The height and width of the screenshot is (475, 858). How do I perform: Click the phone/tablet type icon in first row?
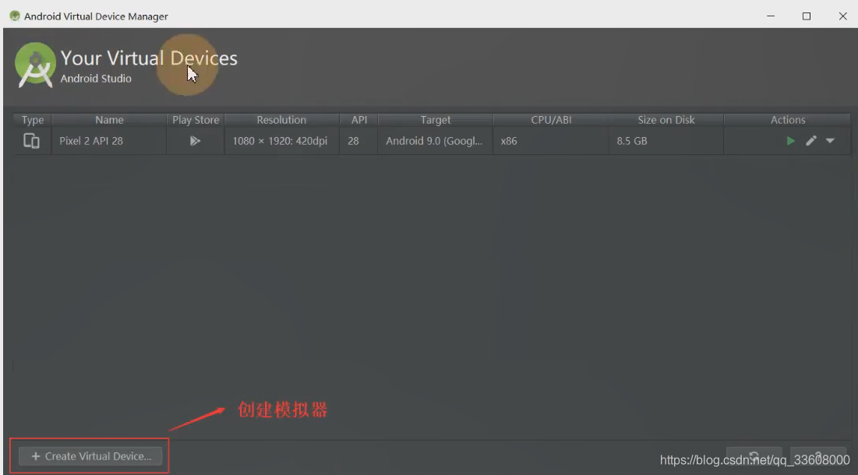pos(31,141)
